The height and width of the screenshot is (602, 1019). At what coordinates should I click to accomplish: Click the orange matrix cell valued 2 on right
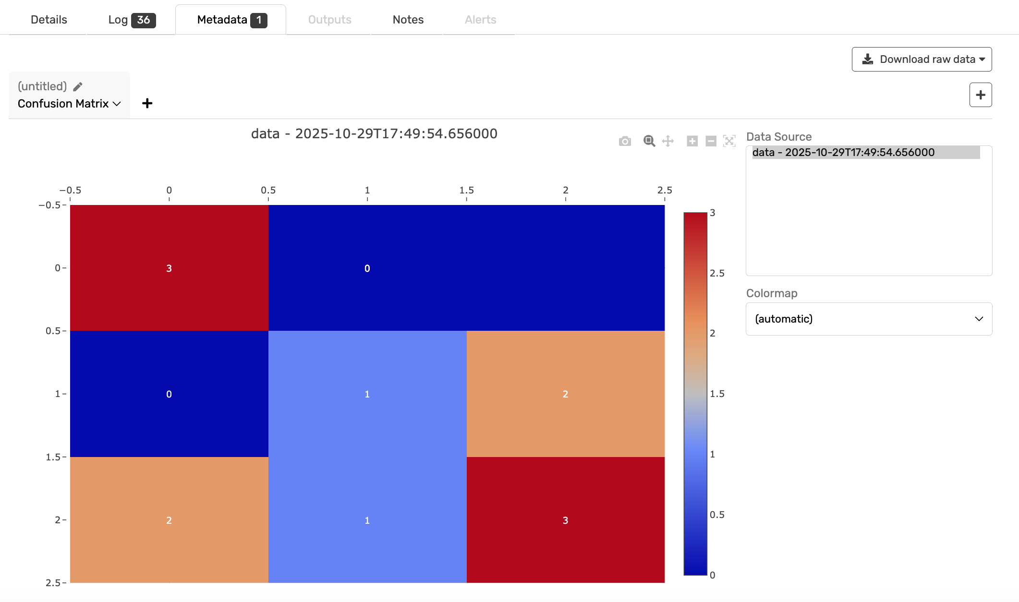pos(565,394)
